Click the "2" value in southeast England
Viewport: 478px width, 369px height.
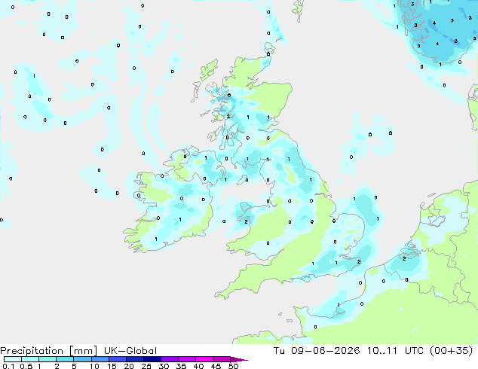(359, 261)
